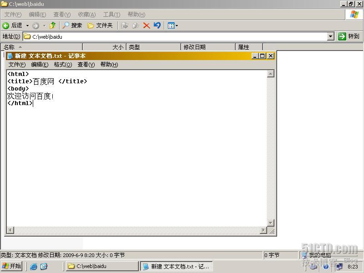Close the Notepad window
The width and height of the screenshot is (364, 273).
271,56
